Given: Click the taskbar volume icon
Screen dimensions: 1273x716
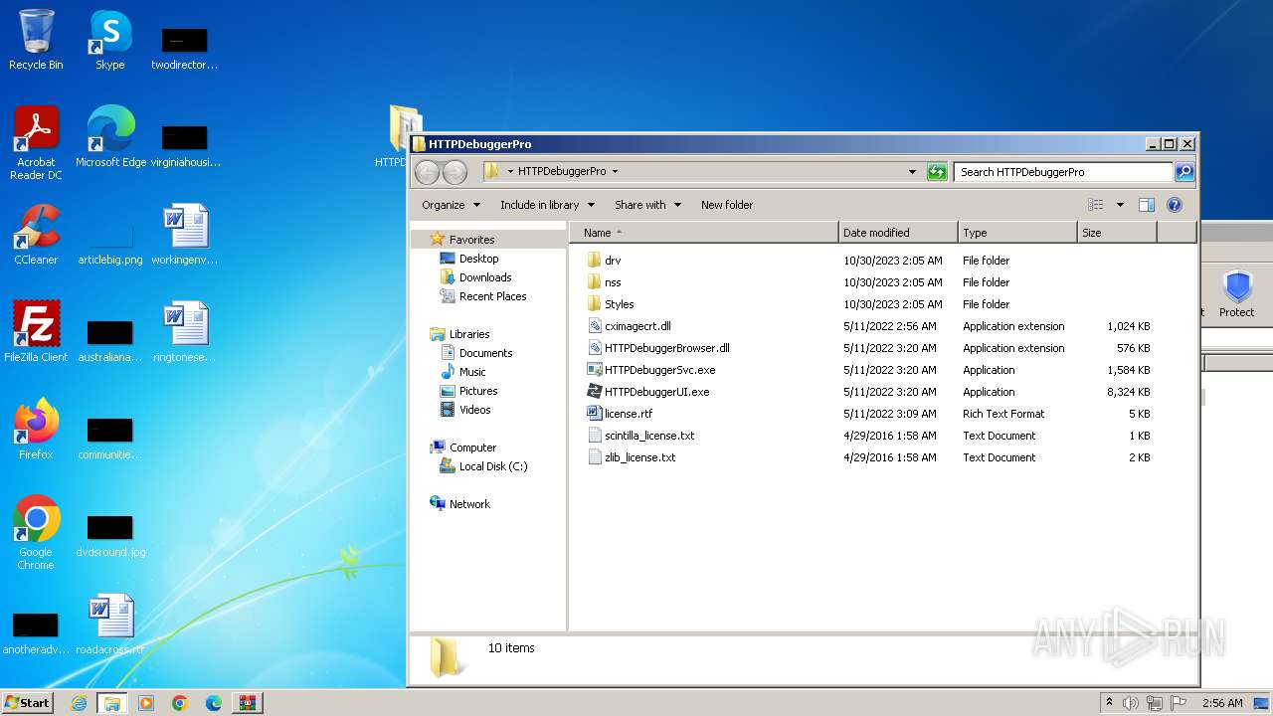Looking at the screenshot, I should pos(1130,703).
